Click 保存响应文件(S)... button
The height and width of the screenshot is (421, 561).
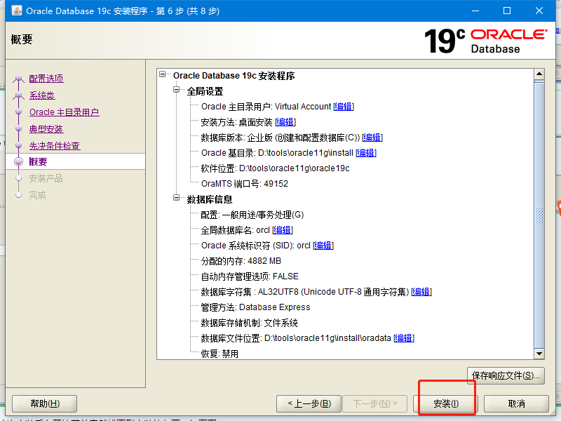point(506,375)
